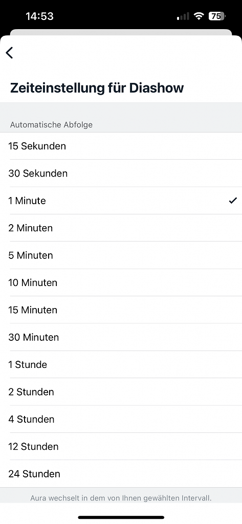Pick the 15 Minuten entry
242x524 pixels.
(x=121, y=310)
